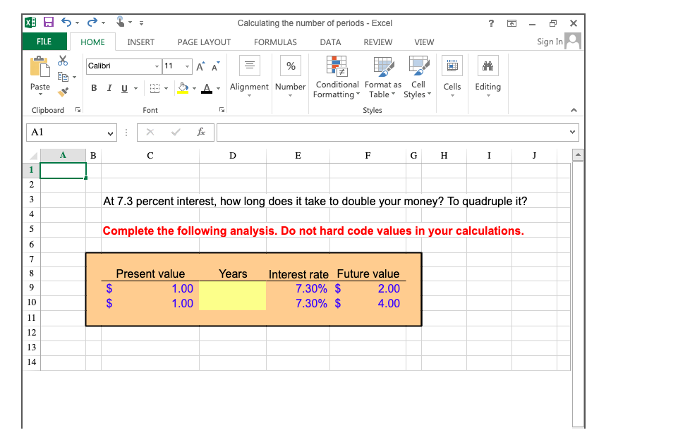678x442 pixels.
Task: Toggle Underline formatting
Action: coord(125,88)
